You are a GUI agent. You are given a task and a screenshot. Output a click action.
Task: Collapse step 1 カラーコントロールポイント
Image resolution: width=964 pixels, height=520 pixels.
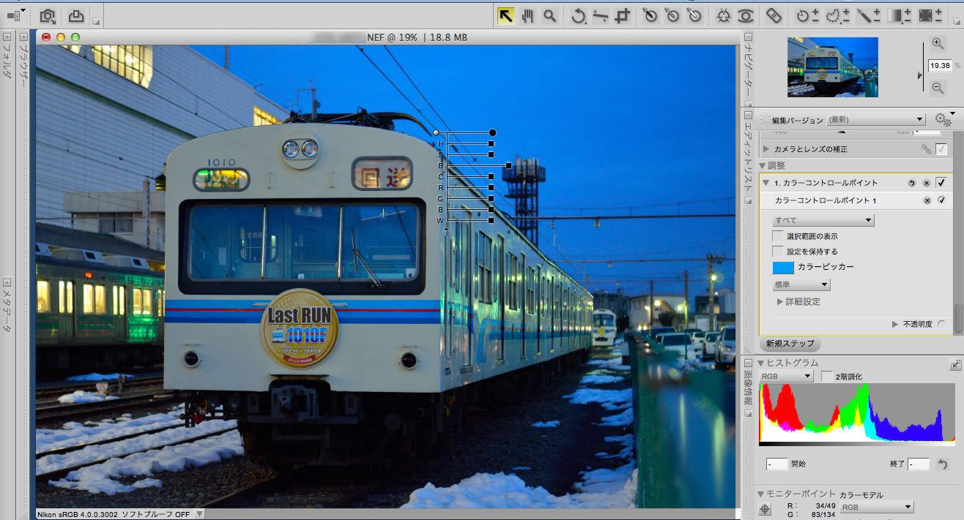pyautogui.click(x=766, y=183)
